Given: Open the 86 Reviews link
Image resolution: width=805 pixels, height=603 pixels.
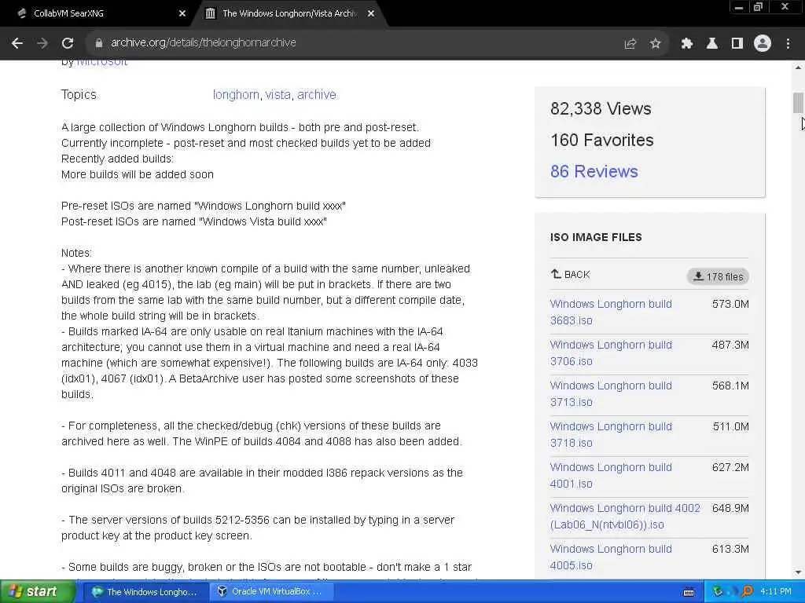Looking at the screenshot, I should click(x=594, y=171).
